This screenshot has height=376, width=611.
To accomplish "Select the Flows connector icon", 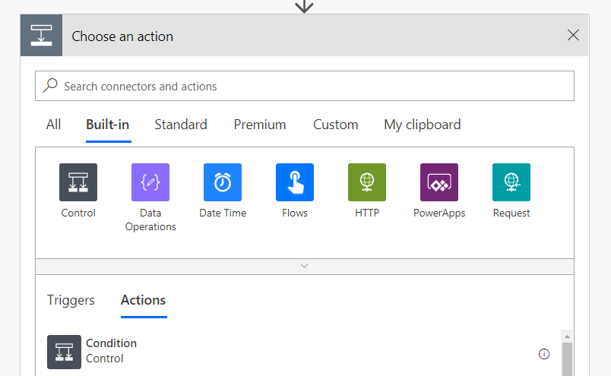I will click(295, 182).
